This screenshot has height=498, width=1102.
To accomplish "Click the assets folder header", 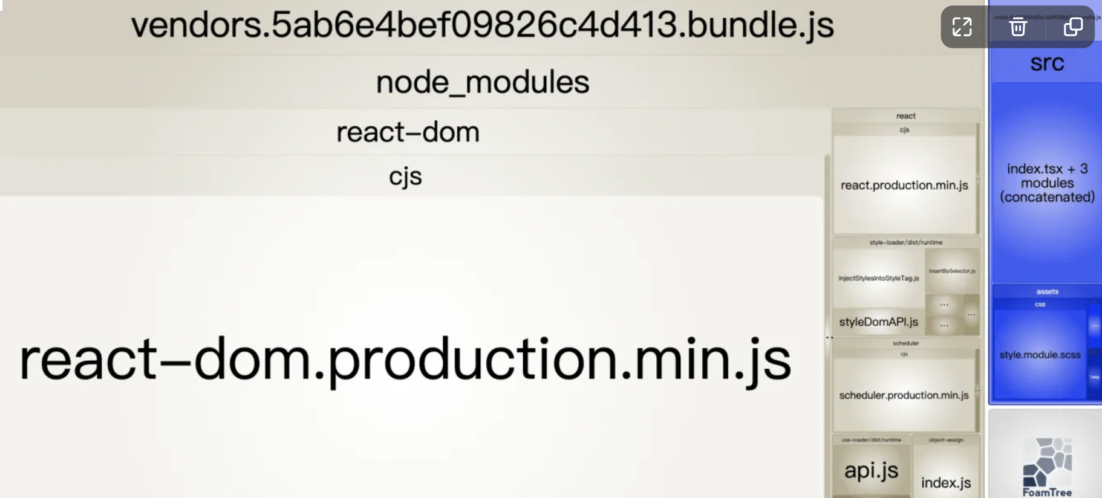I will pos(1047,291).
